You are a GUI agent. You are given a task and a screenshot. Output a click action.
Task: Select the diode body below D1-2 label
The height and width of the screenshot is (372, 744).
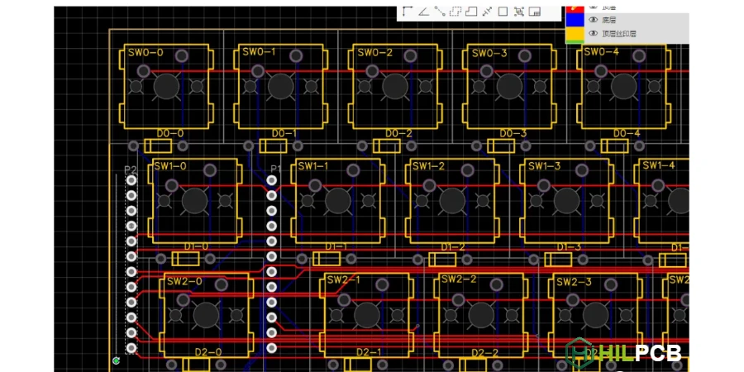[442, 259]
